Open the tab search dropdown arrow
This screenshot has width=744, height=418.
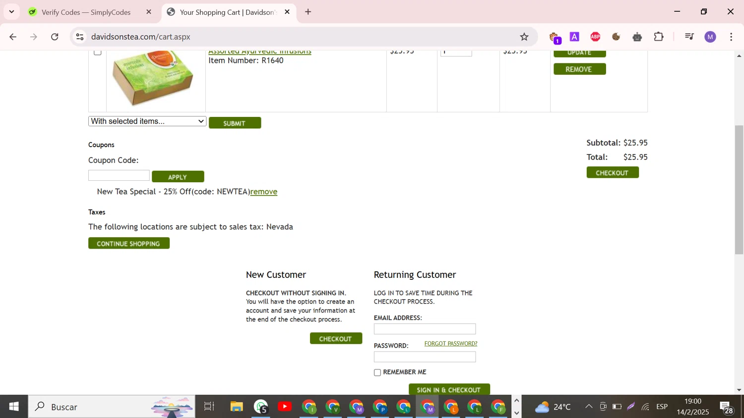pyautogui.click(x=11, y=12)
